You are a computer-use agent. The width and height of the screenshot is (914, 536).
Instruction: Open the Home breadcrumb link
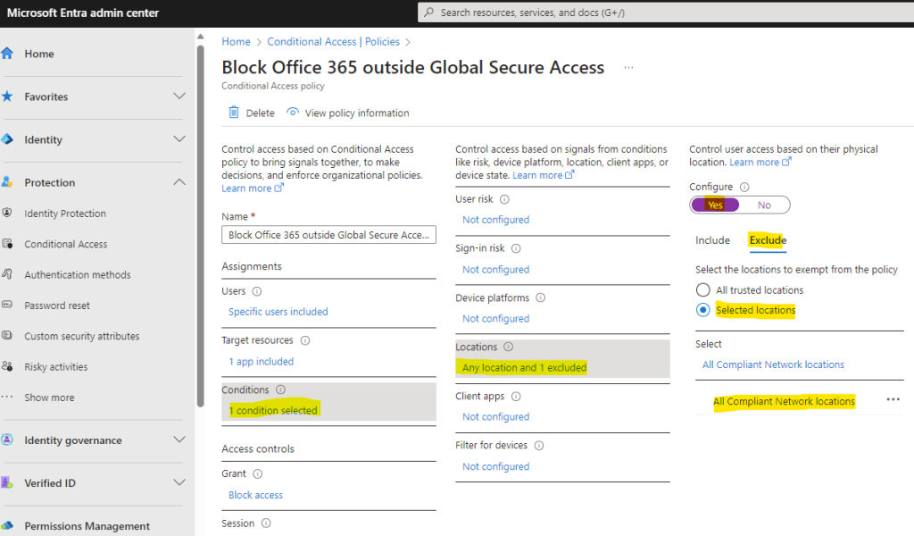pyautogui.click(x=236, y=41)
